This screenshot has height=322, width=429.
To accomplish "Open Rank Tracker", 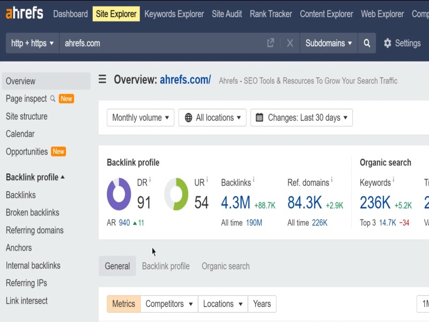I will pos(271,14).
